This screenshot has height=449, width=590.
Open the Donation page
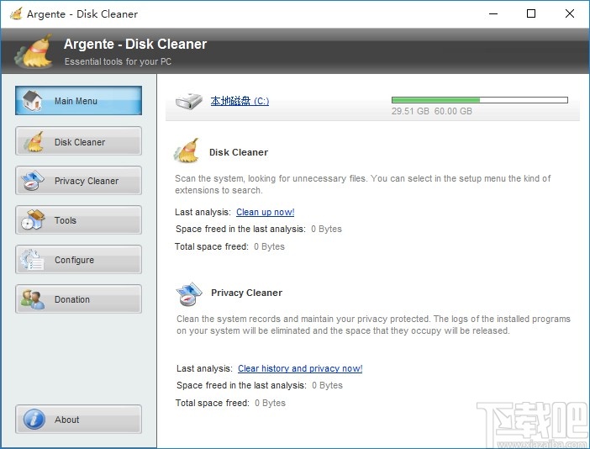pyautogui.click(x=78, y=299)
